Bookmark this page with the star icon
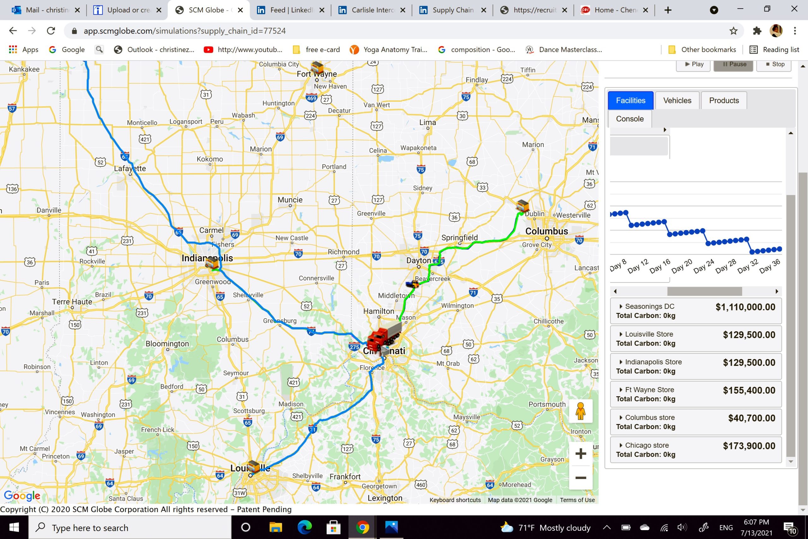 pos(734,31)
